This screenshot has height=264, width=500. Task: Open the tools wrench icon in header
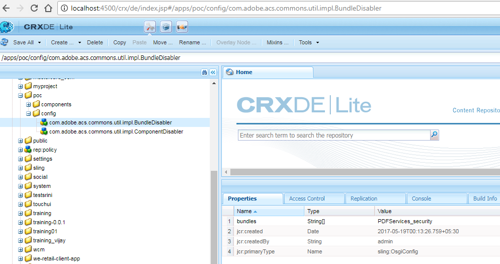point(150,27)
